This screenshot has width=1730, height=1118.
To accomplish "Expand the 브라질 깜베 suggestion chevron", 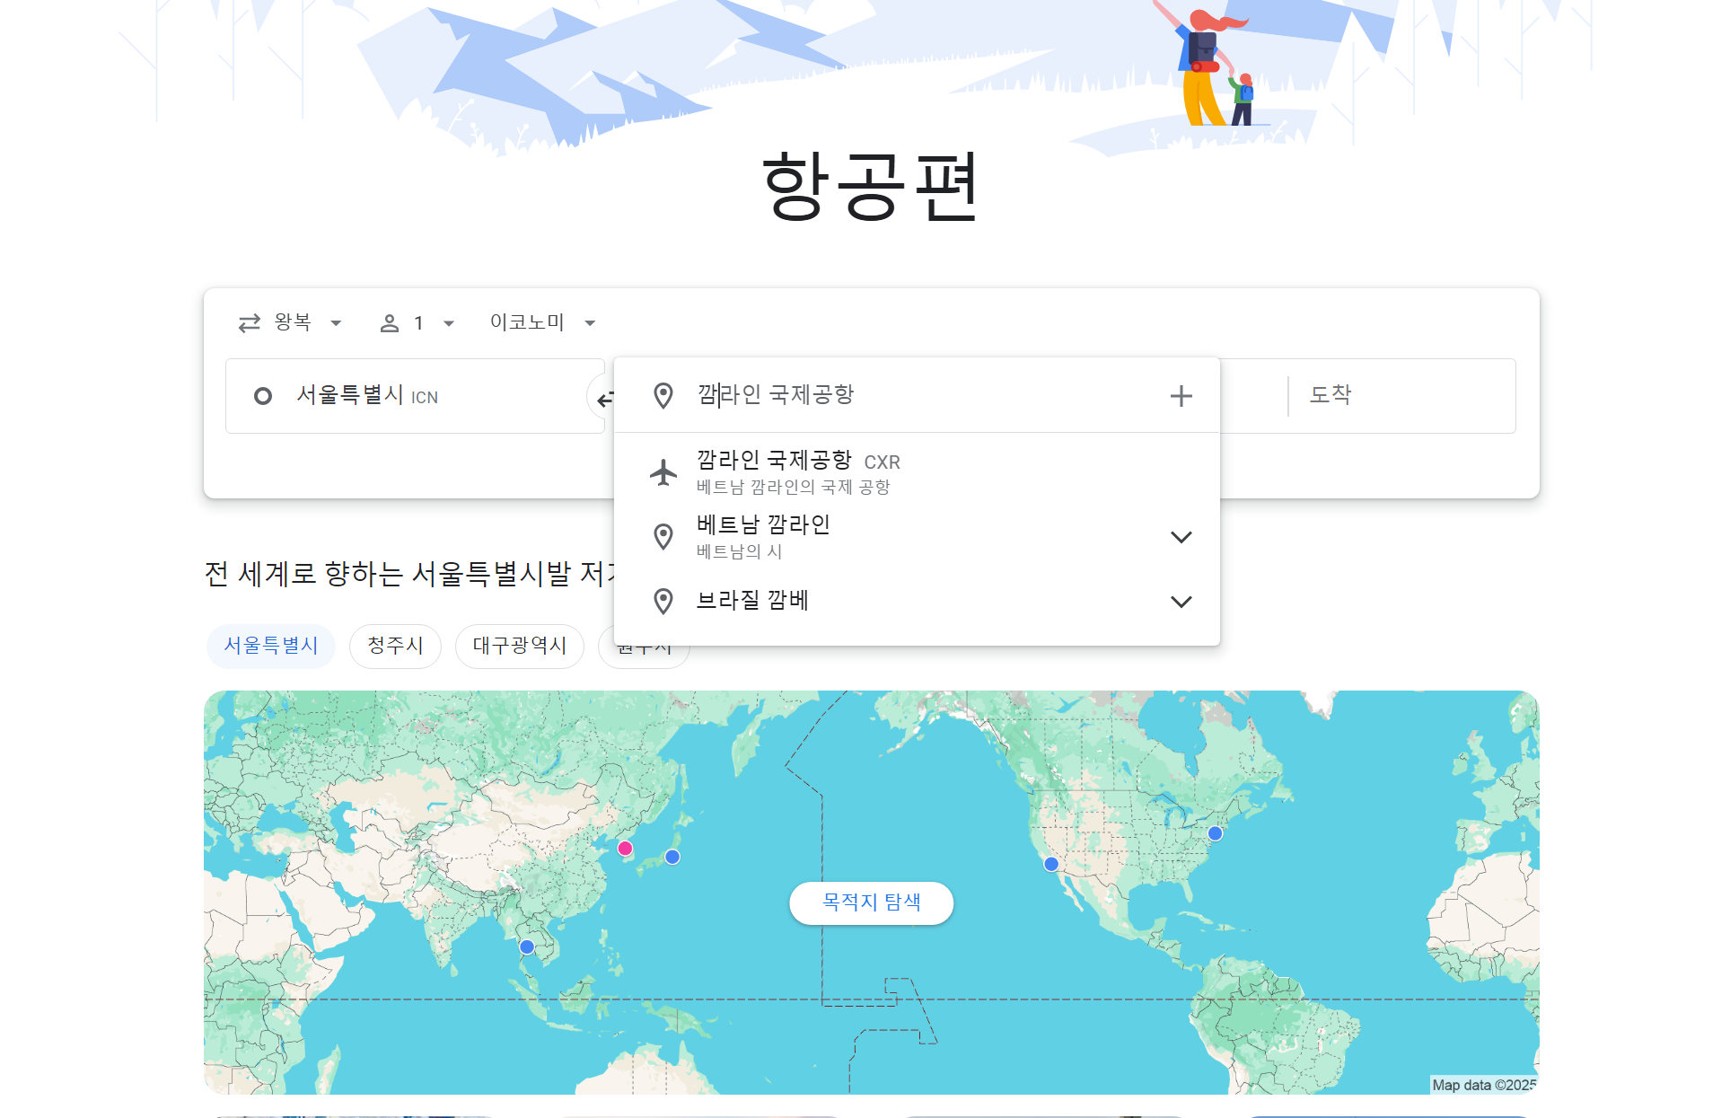I will [1181, 602].
